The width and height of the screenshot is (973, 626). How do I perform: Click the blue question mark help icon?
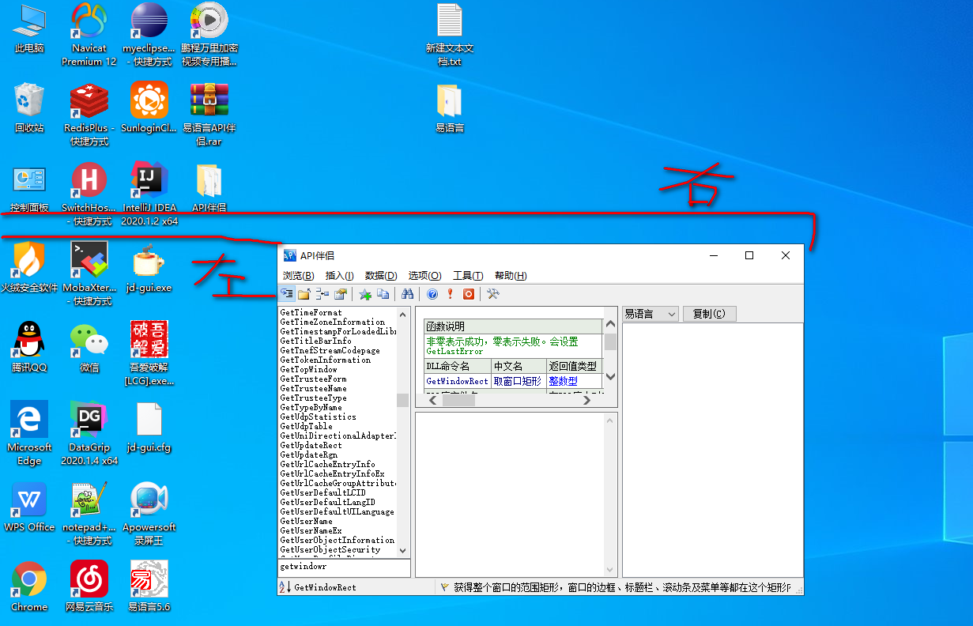point(432,294)
